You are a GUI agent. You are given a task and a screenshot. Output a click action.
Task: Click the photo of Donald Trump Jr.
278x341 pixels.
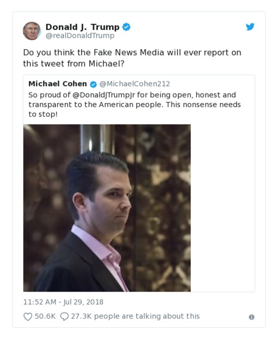107,208
